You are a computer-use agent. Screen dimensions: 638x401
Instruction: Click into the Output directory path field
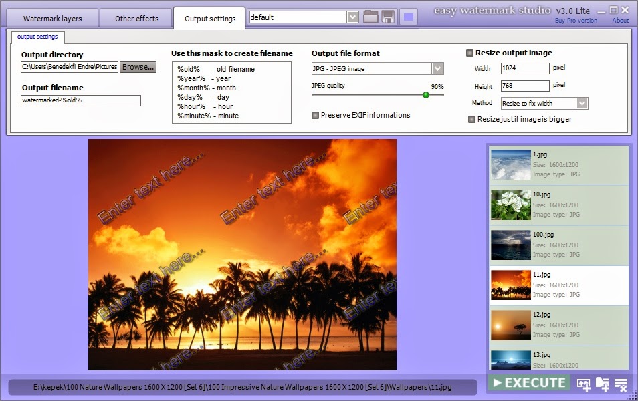point(70,67)
